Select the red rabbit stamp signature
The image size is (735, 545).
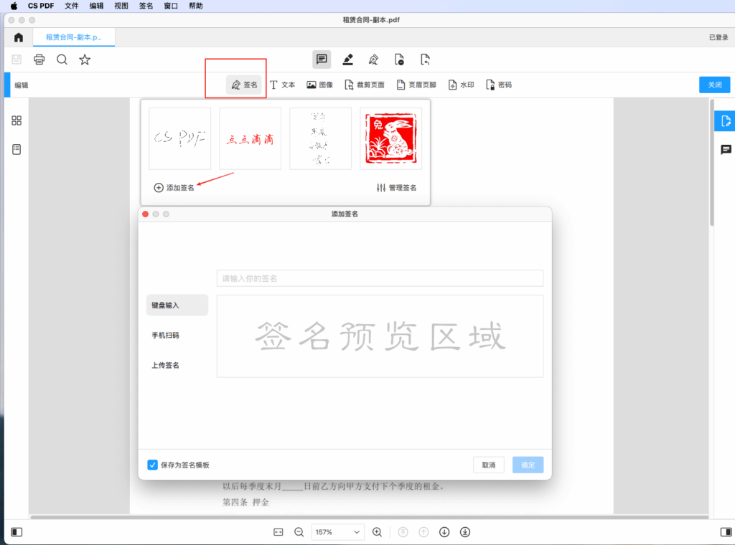(391, 138)
